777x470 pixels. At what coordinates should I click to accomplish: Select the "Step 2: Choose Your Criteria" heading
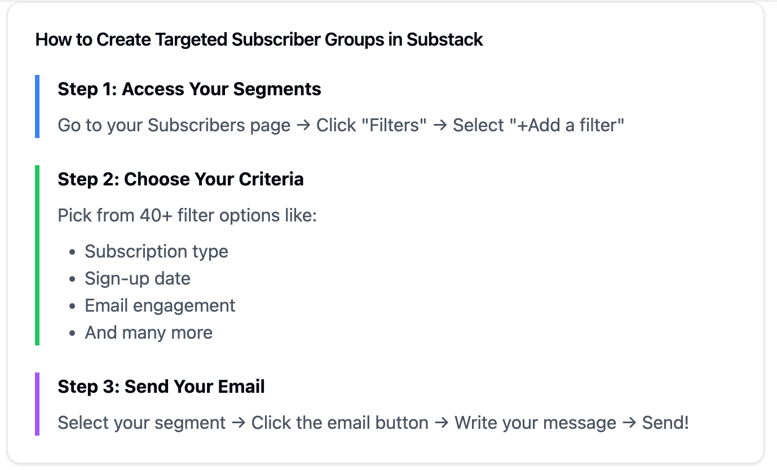(x=180, y=179)
